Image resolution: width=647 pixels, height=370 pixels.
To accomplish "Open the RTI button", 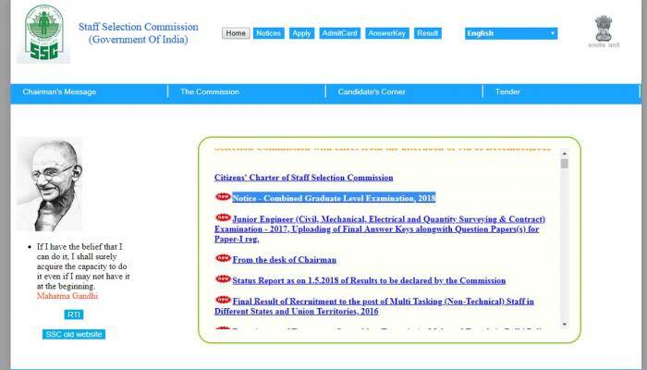I will tap(74, 314).
